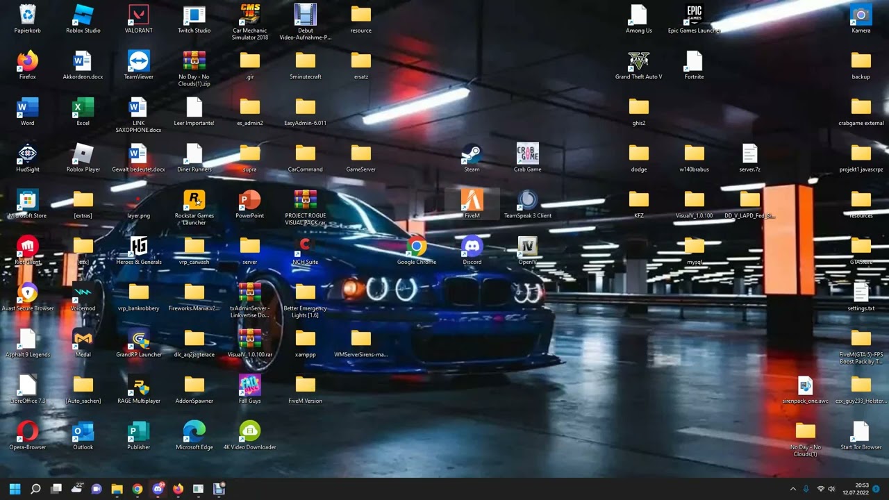Select the PowerPoint desktop shortcut
The image size is (889, 500).
[250, 205]
